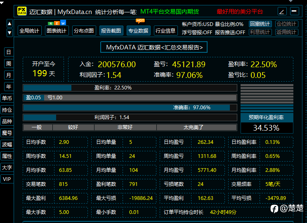
Task: Click the MyfxDATA 汇总交易报告 title button
Action: coord(154,47)
